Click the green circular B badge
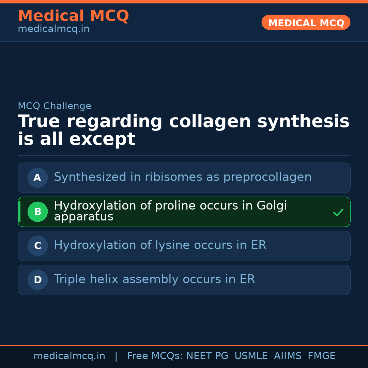The height and width of the screenshot is (368, 368). [x=37, y=212]
